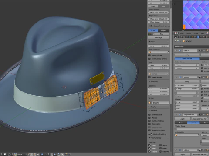Toggle SimpleDeform modifier render camera icon
The height and width of the screenshot is (156, 209).
click(x=200, y=114)
